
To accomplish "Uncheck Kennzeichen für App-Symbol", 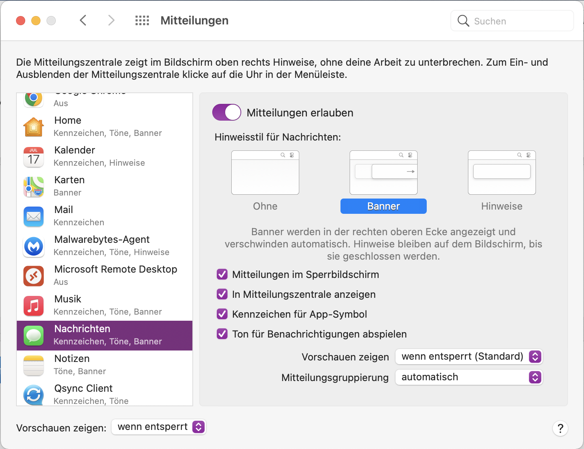I will tap(222, 314).
